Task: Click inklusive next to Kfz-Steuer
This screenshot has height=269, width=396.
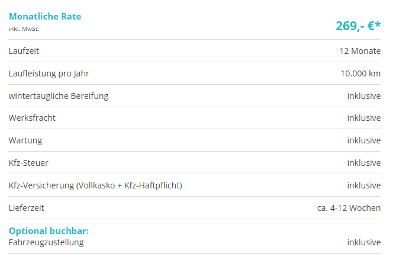Action: (363, 163)
